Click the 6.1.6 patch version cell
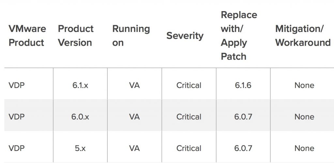The image size is (334, 163). 243,85
